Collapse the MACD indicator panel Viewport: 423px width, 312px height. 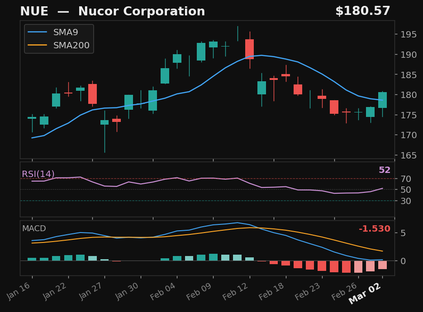point(33,229)
